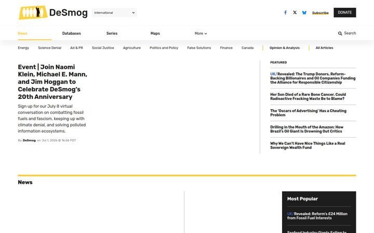Click the Jul 1, 2026 date text
Image resolution: width=374 pixels, height=233 pixels.
click(59, 140)
